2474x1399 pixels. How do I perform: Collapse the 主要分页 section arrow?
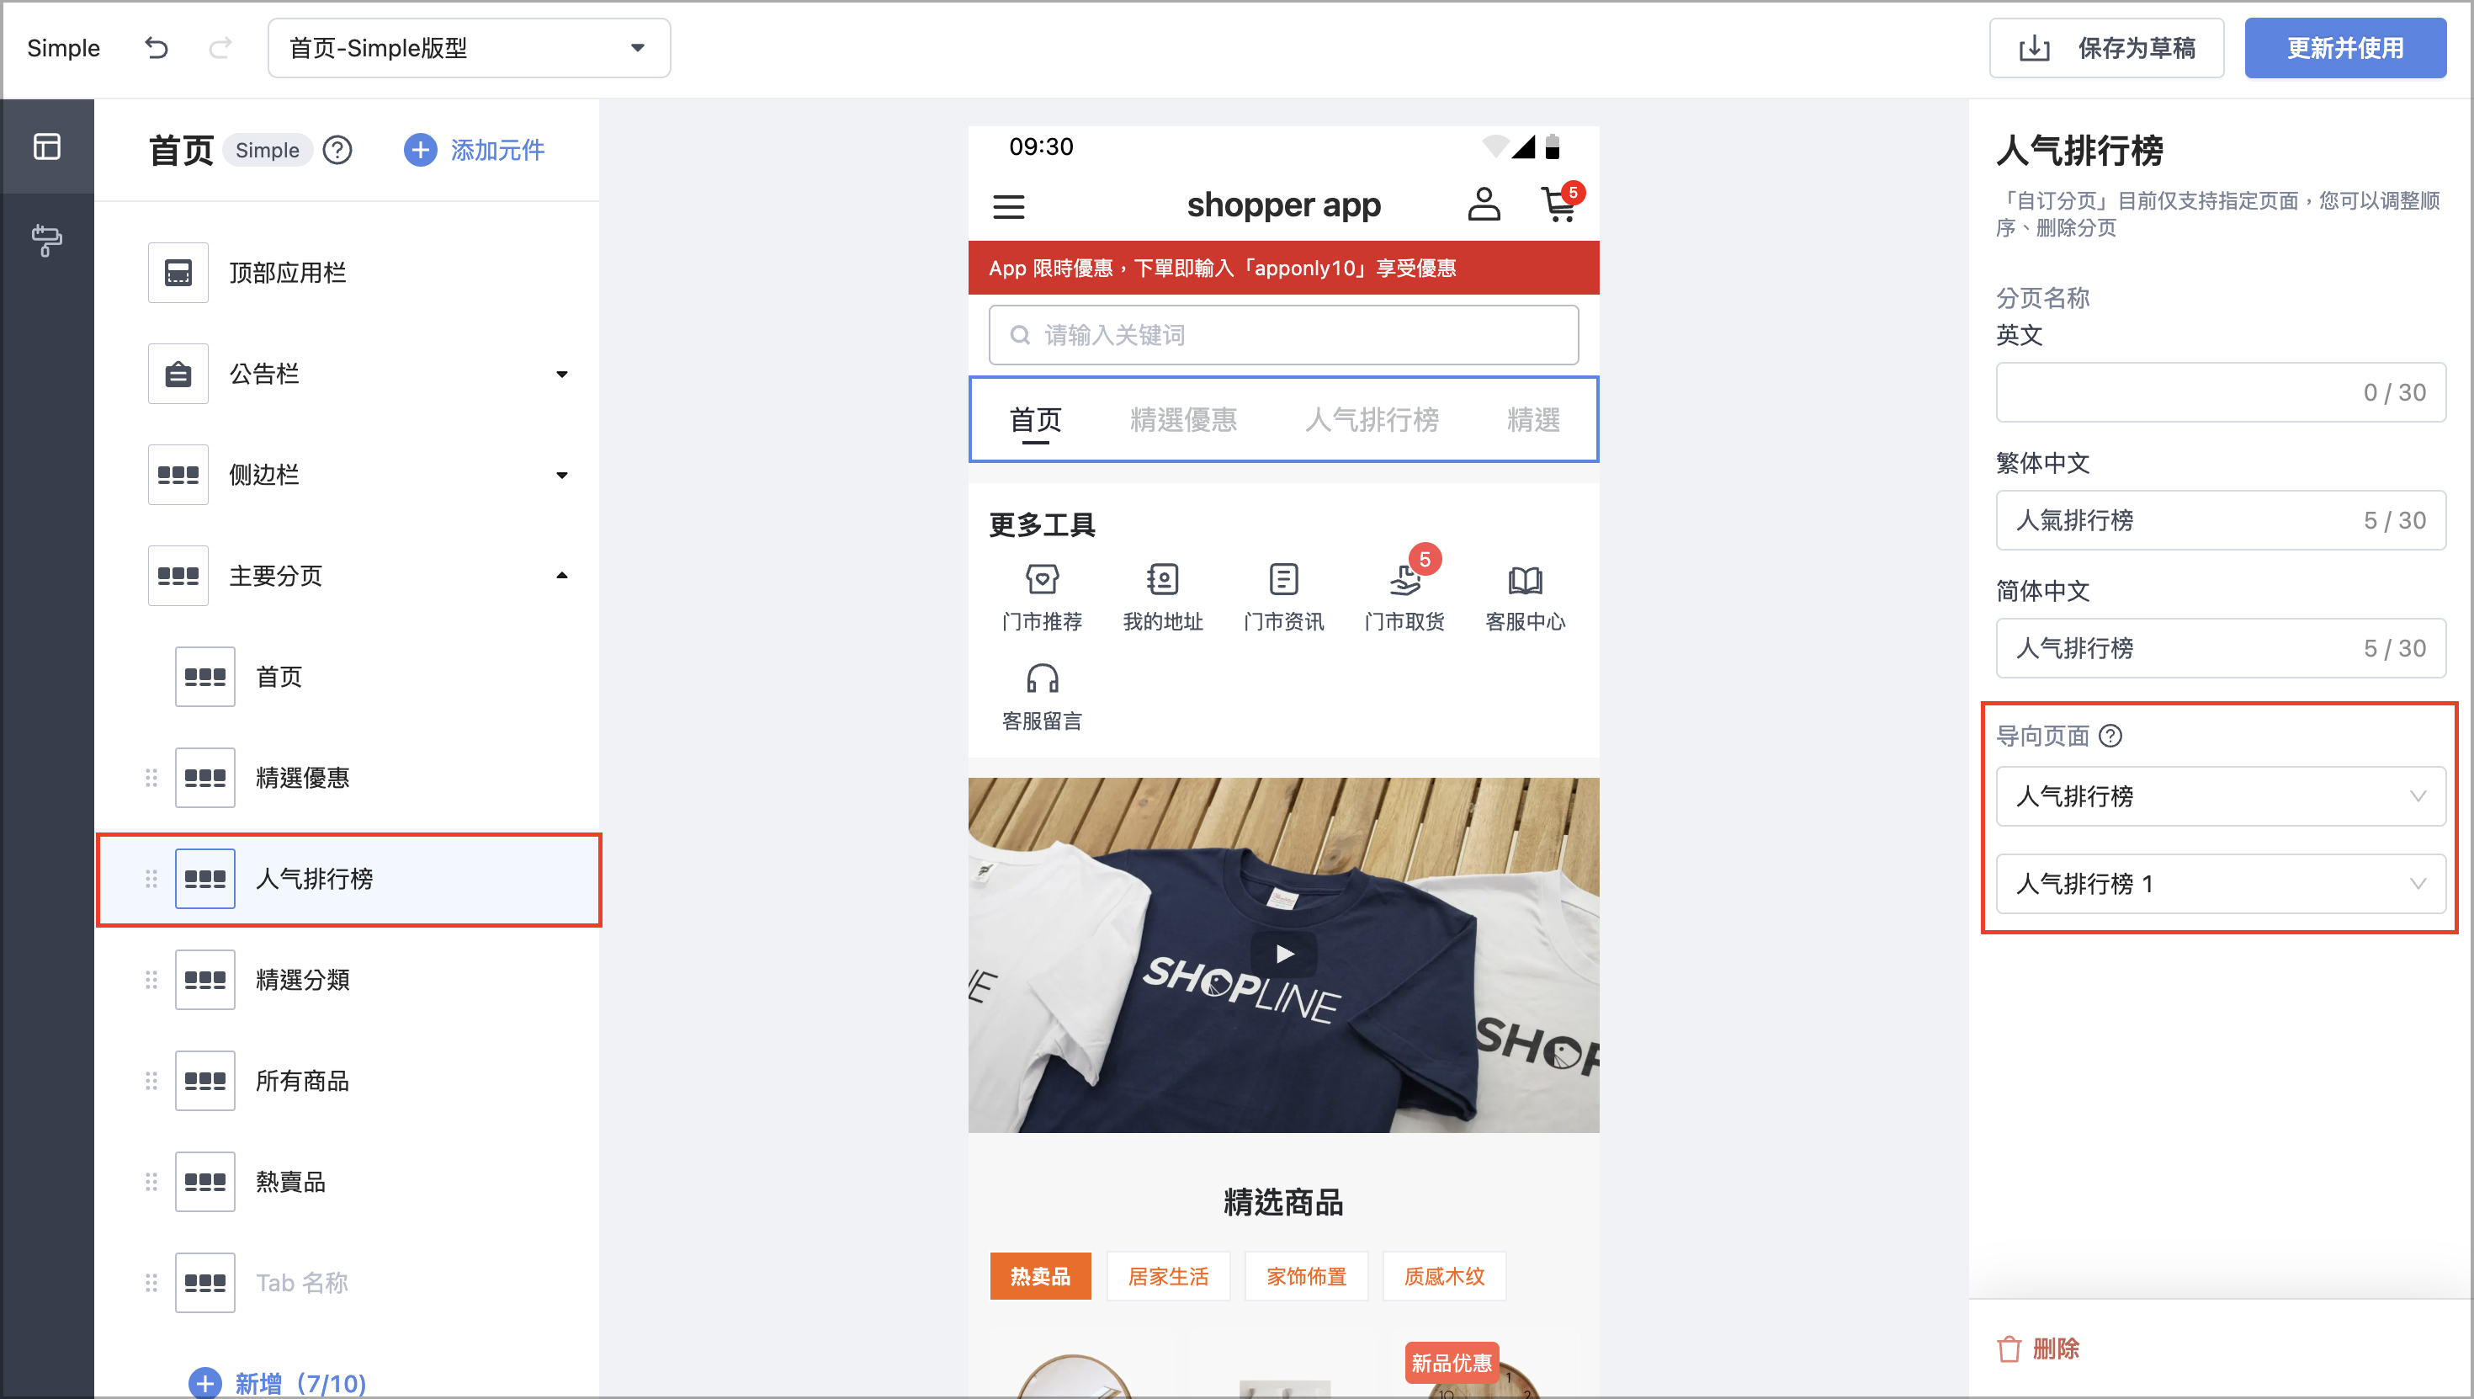coord(562,576)
